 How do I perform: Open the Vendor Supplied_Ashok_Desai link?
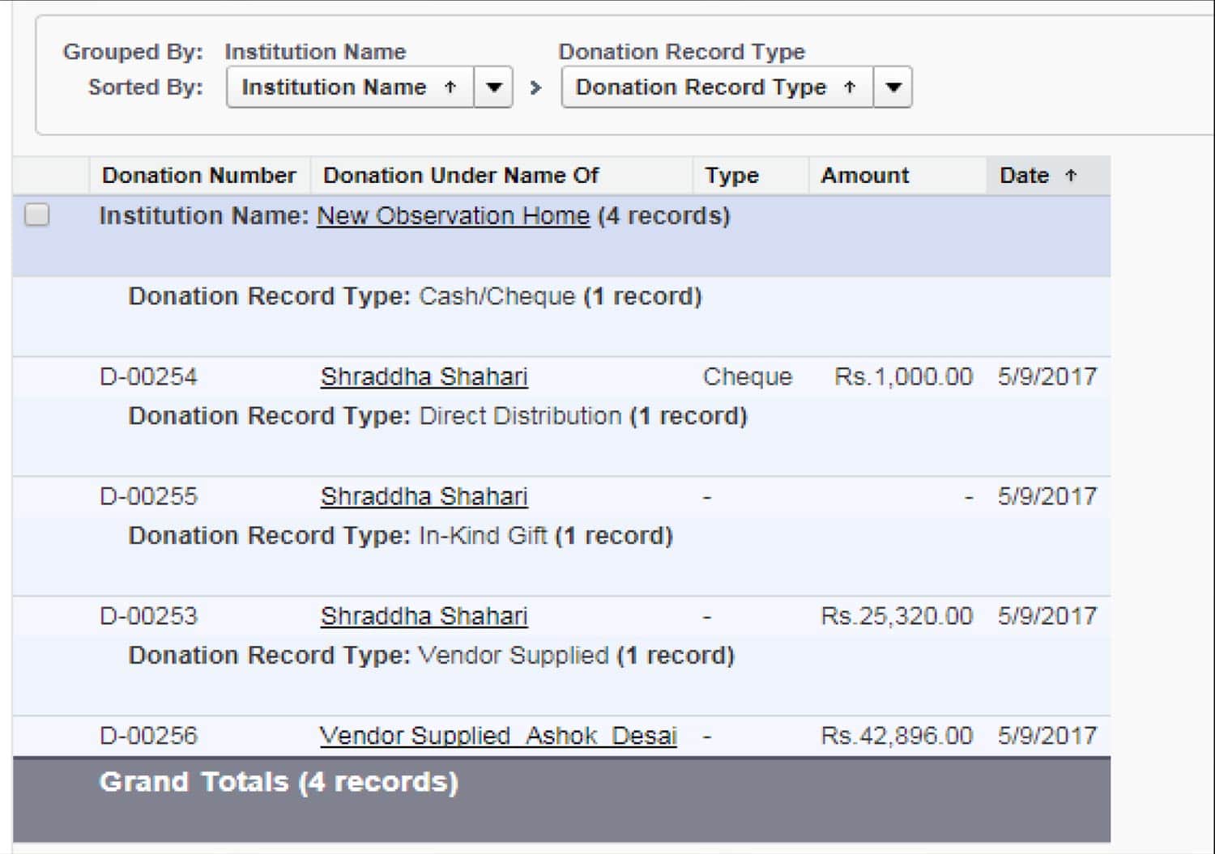point(498,737)
